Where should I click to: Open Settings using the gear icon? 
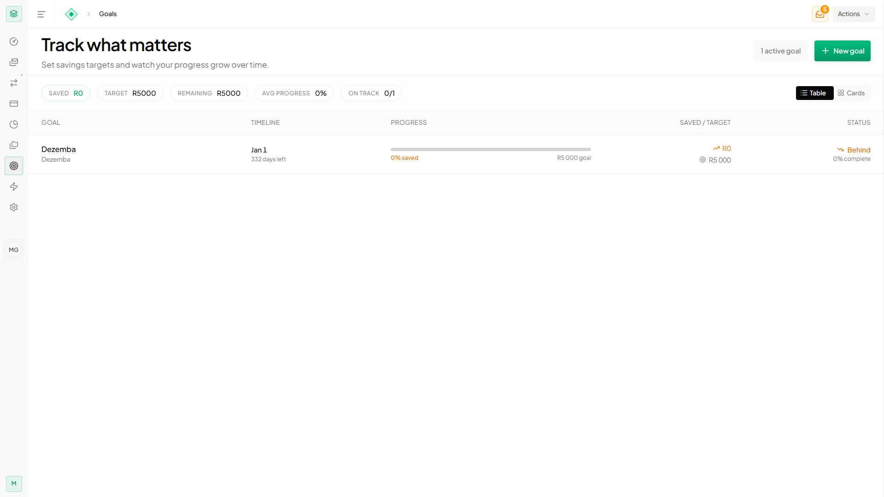click(13, 207)
